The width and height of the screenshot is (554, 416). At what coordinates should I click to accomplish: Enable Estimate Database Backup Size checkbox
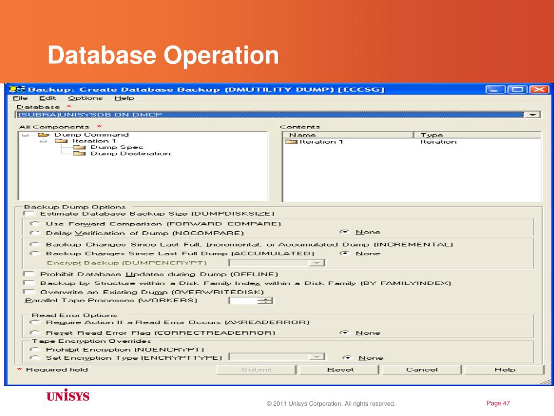(x=29, y=213)
